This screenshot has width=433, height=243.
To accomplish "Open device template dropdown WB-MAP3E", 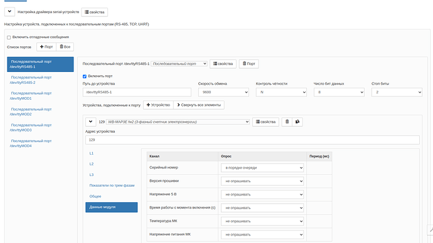I will point(178,121).
